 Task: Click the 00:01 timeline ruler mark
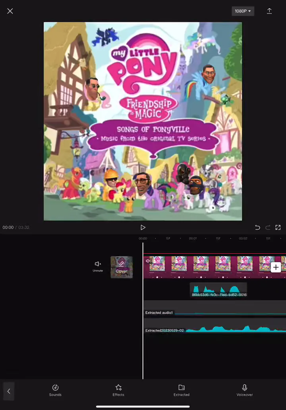point(193,238)
